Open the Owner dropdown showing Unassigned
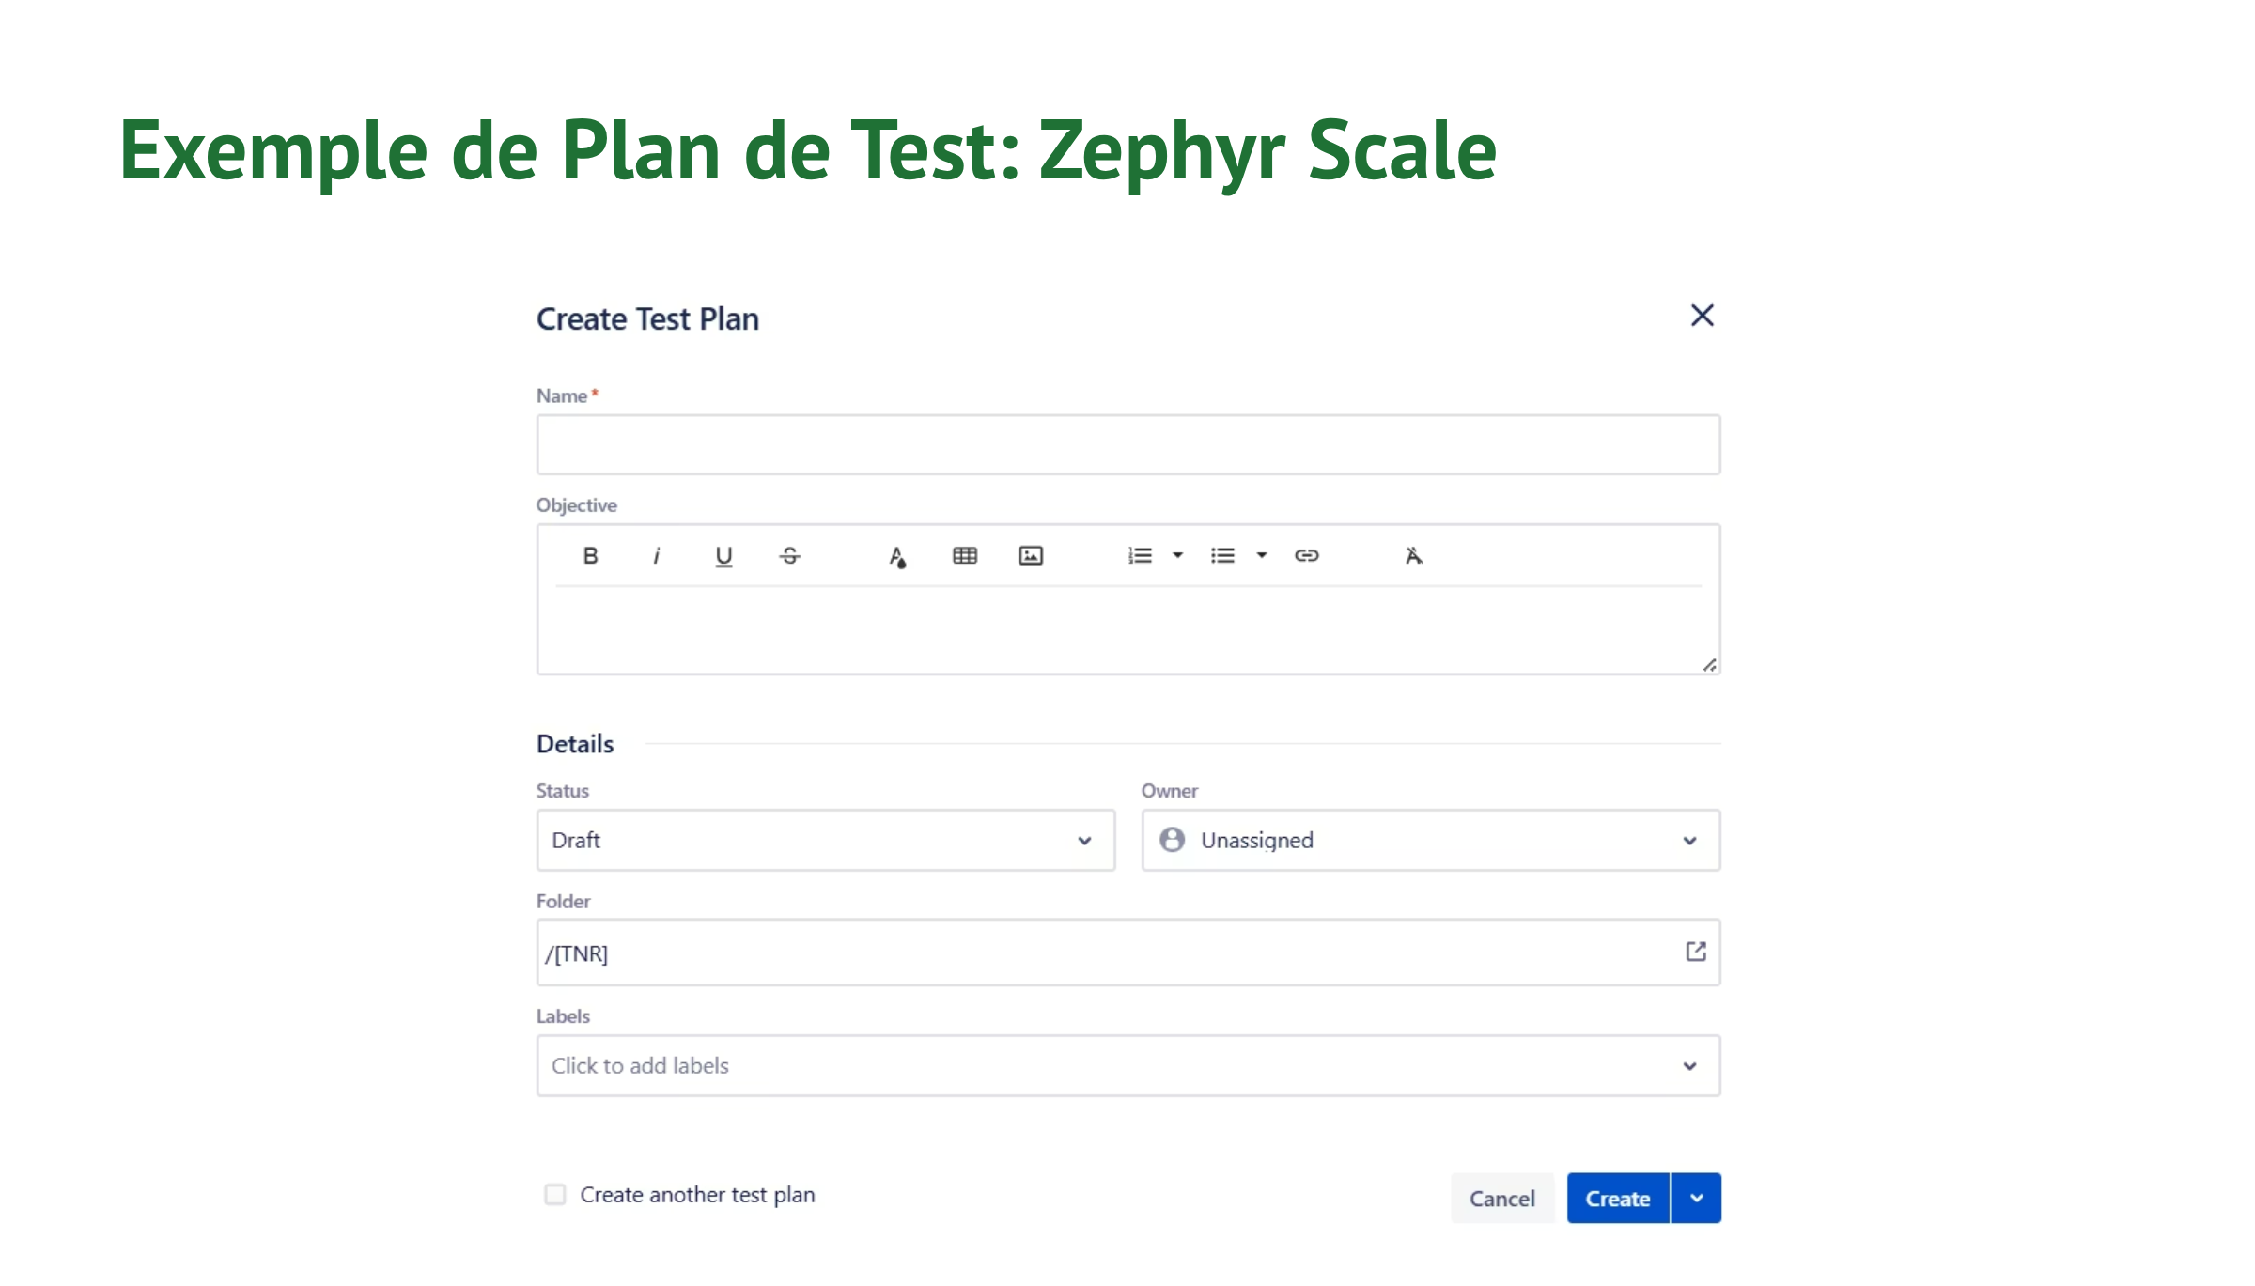The height and width of the screenshot is (1286, 2255). pyautogui.click(x=1430, y=841)
